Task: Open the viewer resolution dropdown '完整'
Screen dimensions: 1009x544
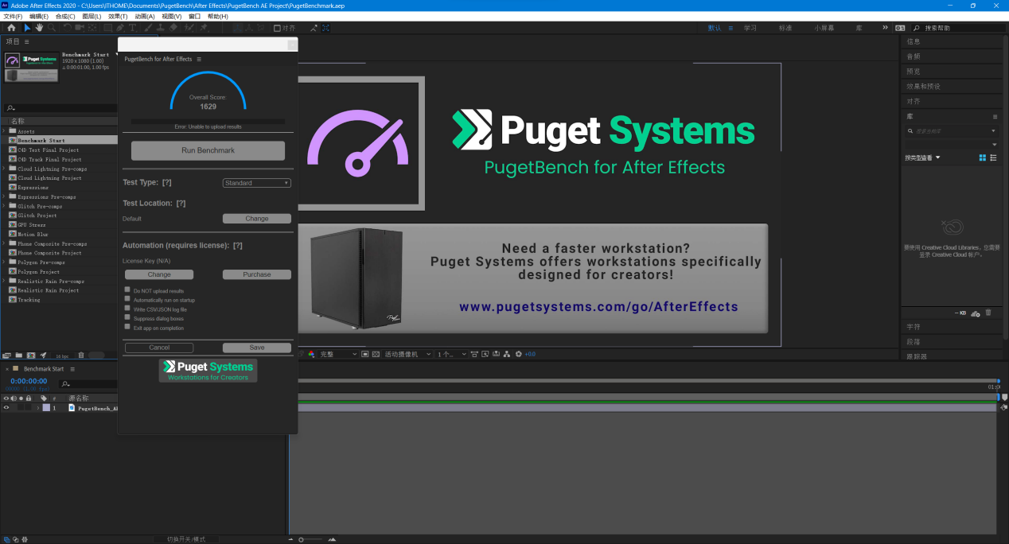Action: (x=333, y=354)
